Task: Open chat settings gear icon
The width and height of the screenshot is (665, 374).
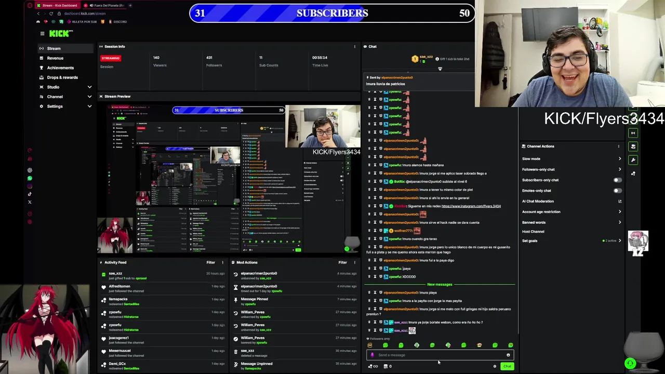Action: coord(495,367)
